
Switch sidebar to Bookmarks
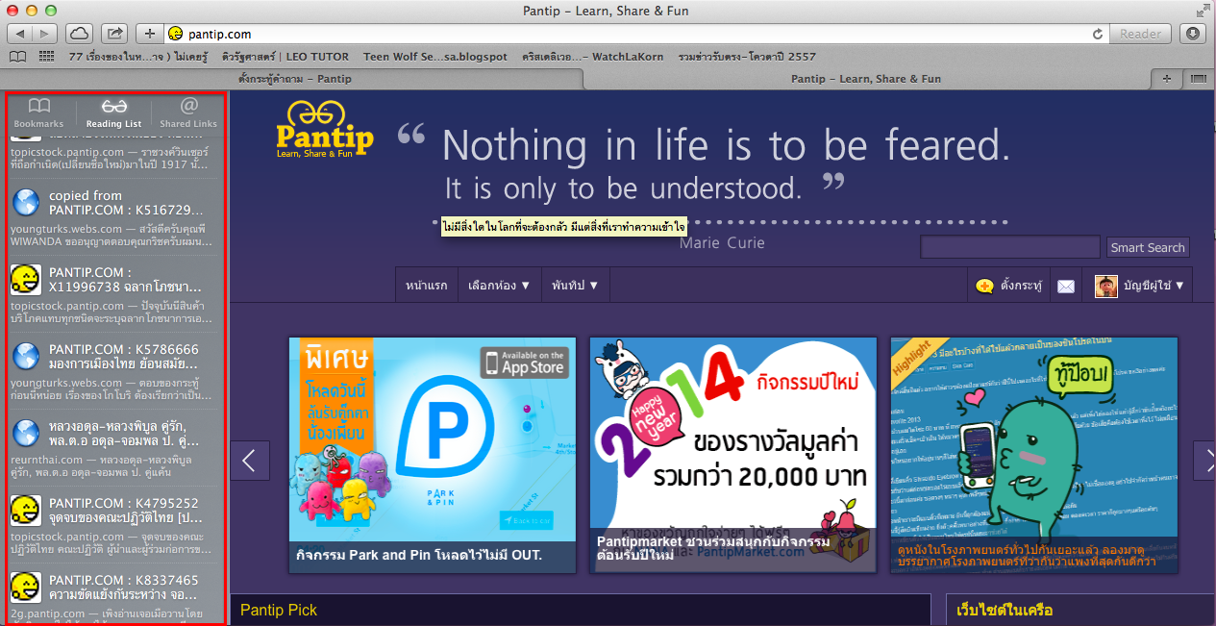pyautogui.click(x=38, y=113)
